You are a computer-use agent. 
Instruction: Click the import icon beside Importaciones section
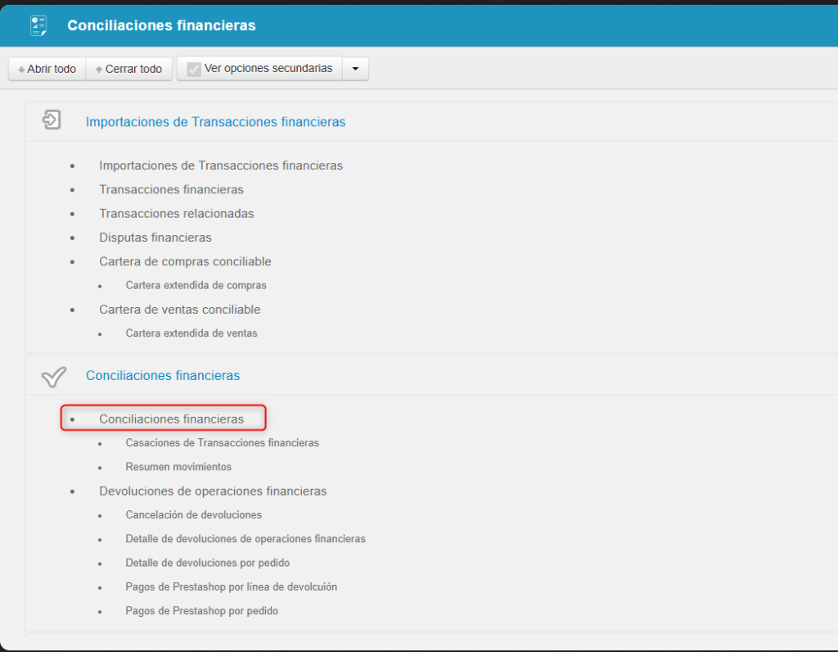[52, 121]
